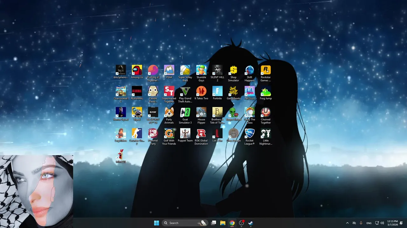Click the It Takes Two icon

point(201,93)
